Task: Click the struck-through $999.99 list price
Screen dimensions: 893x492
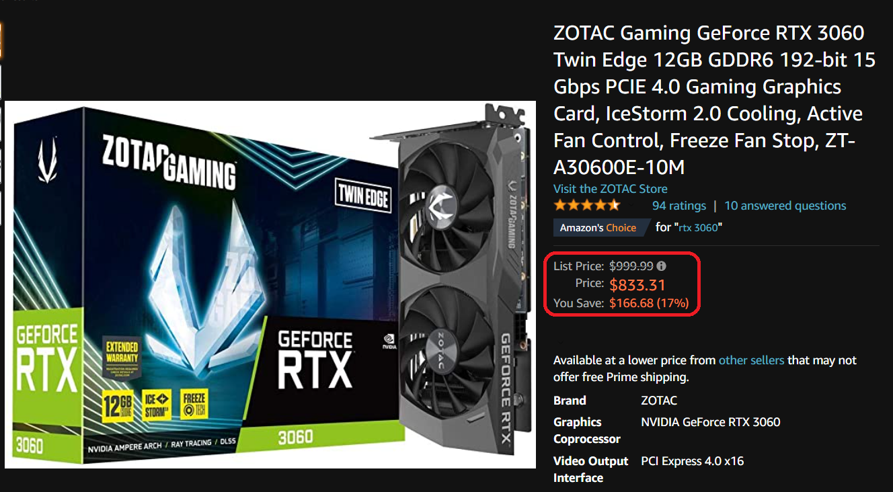Action: pos(631,266)
